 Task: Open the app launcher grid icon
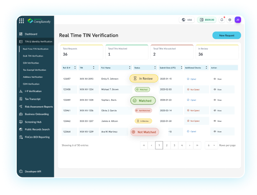click(x=21, y=21)
